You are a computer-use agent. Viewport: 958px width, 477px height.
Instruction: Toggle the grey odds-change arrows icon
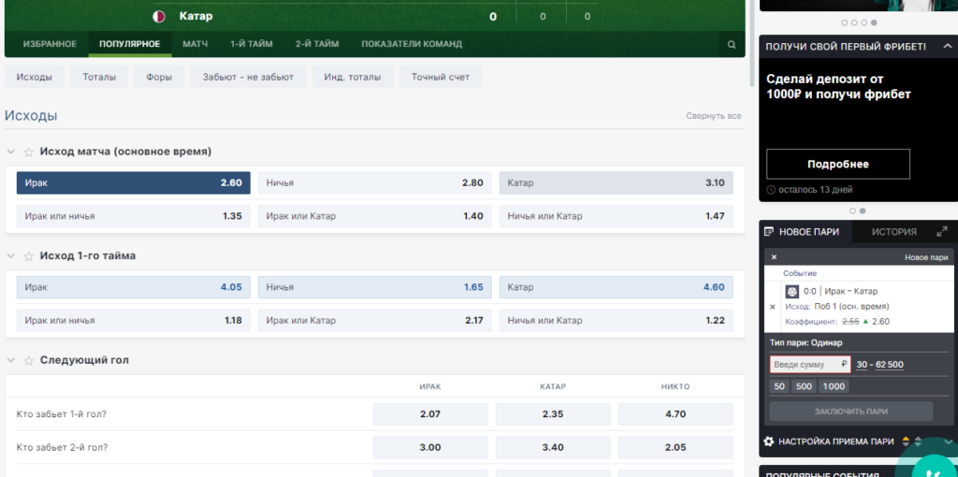click(x=918, y=441)
